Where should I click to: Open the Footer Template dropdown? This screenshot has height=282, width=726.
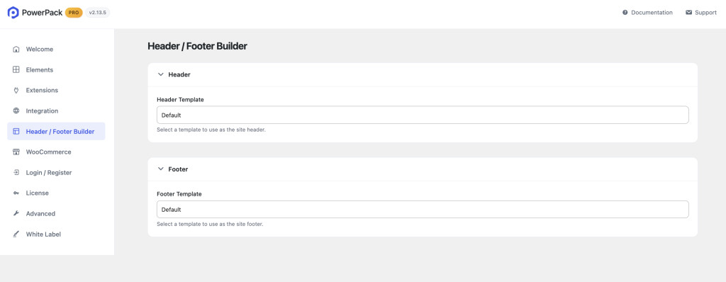click(x=423, y=209)
